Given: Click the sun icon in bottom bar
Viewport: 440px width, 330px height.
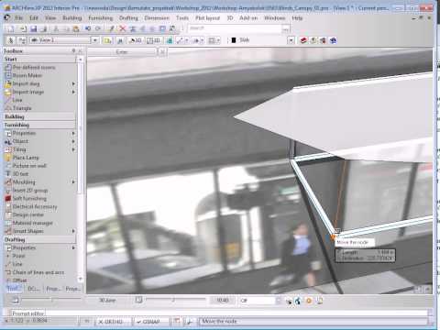Looking at the screenshot, I should coord(309,301).
